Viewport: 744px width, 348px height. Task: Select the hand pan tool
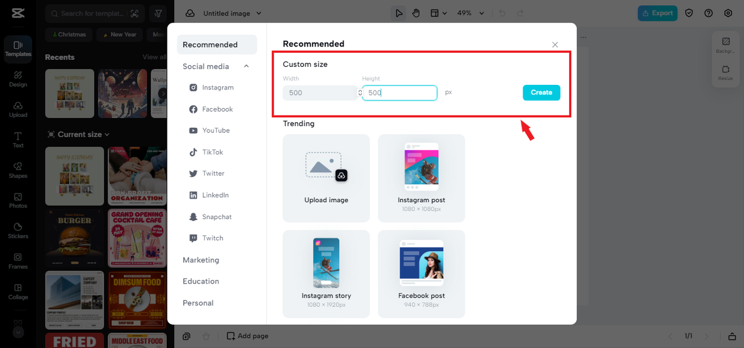[416, 13]
